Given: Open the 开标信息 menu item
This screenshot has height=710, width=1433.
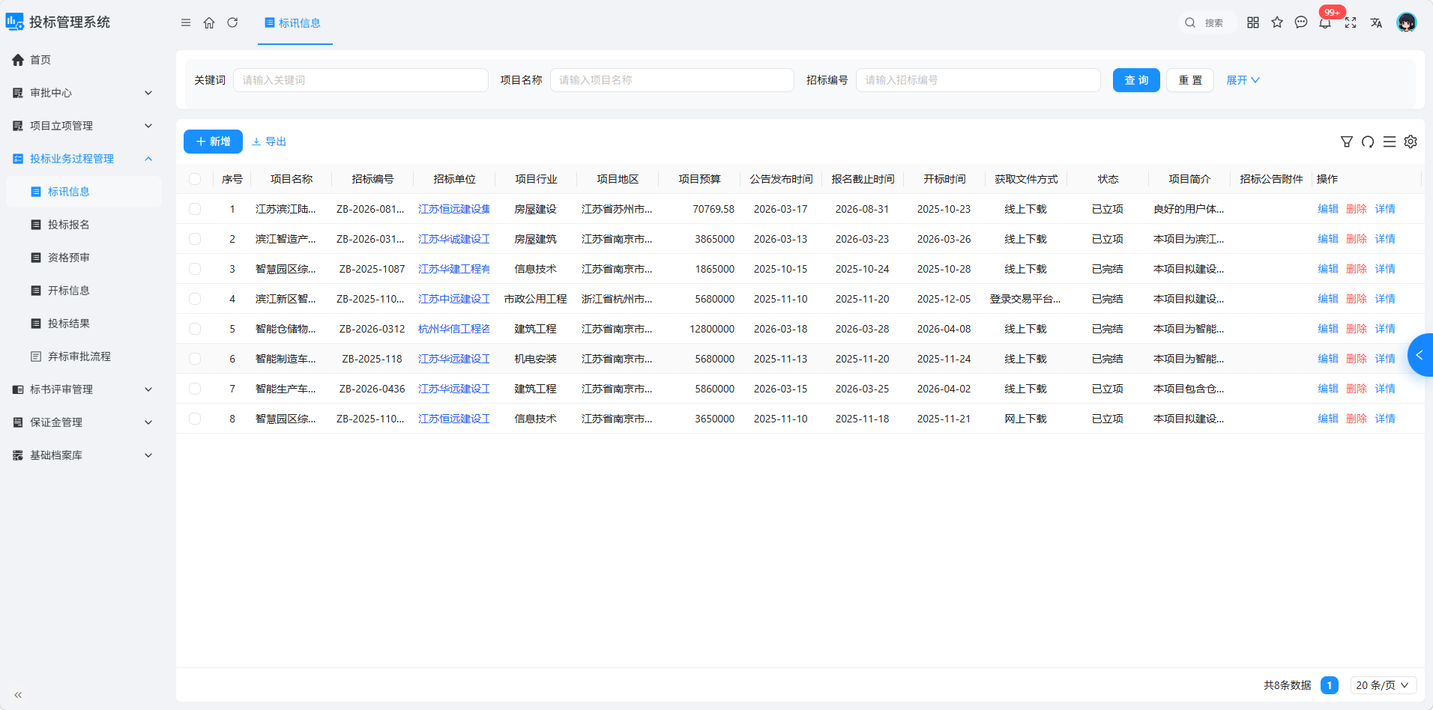Looking at the screenshot, I should click(x=82, y=291).
